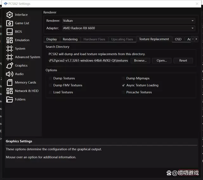The height and width of the screenshot is (180, 203).
Task: Open Emulation settings via its grid icon
Action: [10, 40]
